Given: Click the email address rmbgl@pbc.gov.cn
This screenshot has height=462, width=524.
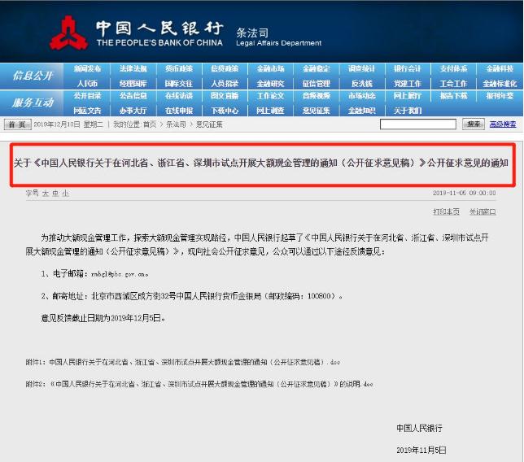Looking at the screenshot, I should 119,274.
